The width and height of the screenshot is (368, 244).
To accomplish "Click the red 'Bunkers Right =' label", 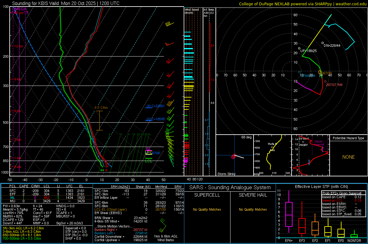I will pyautogui.click(x=105, y=230).
